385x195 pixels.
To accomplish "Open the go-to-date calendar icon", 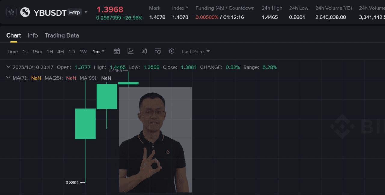I will click(x=117, y=51).
